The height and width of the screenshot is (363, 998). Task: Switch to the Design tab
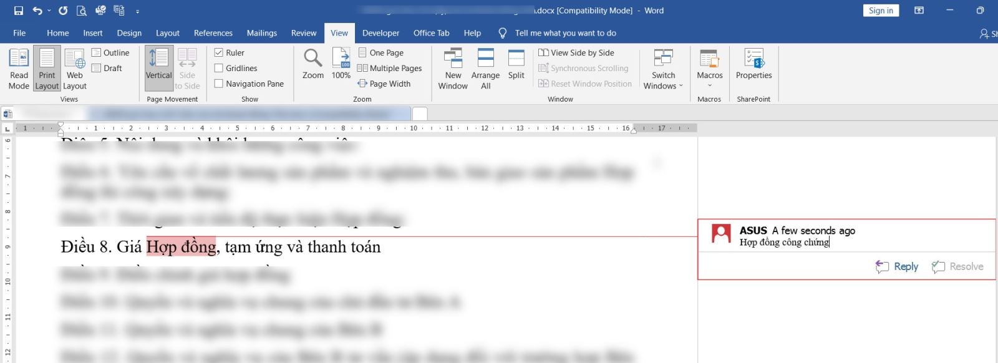tap(129, 33)
